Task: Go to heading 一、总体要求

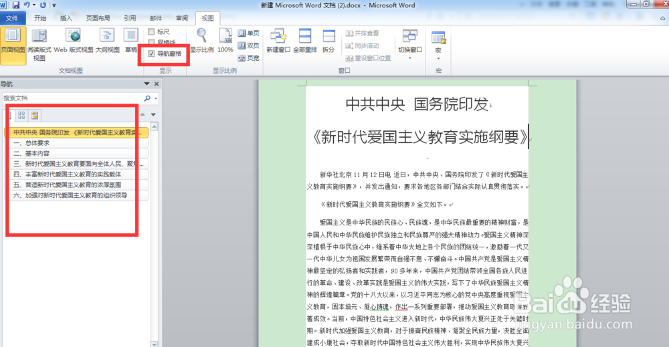Action: coord(77,143)
